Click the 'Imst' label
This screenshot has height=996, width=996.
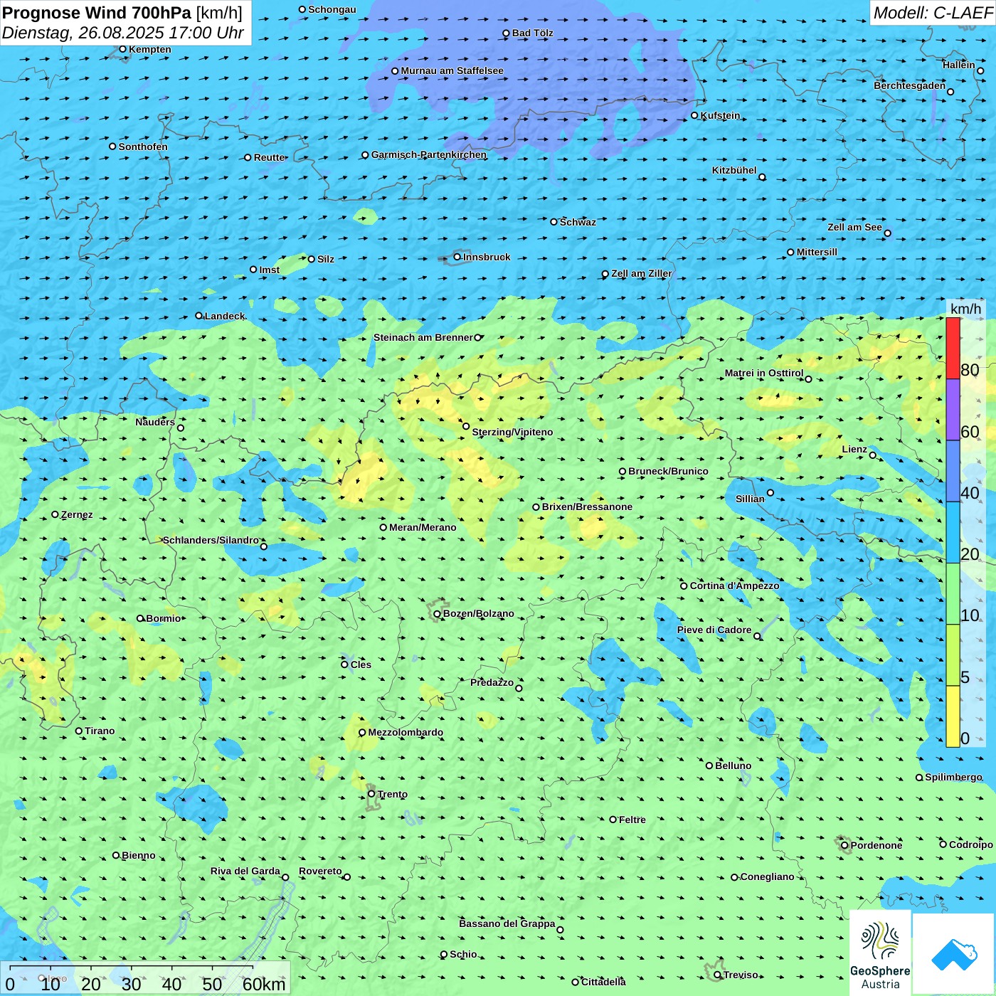270,270
